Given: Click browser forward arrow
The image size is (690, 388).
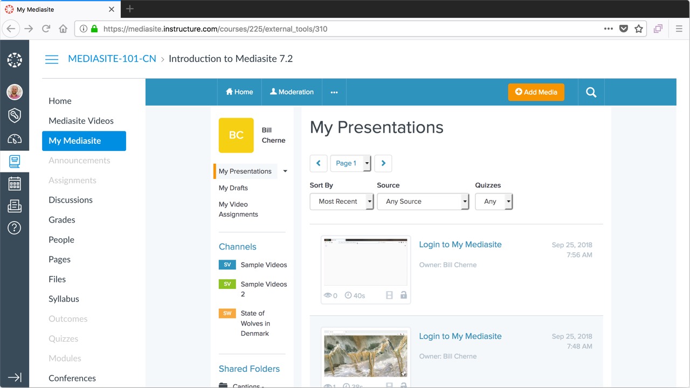Looking at the screenshot, I should pos(29,29).
